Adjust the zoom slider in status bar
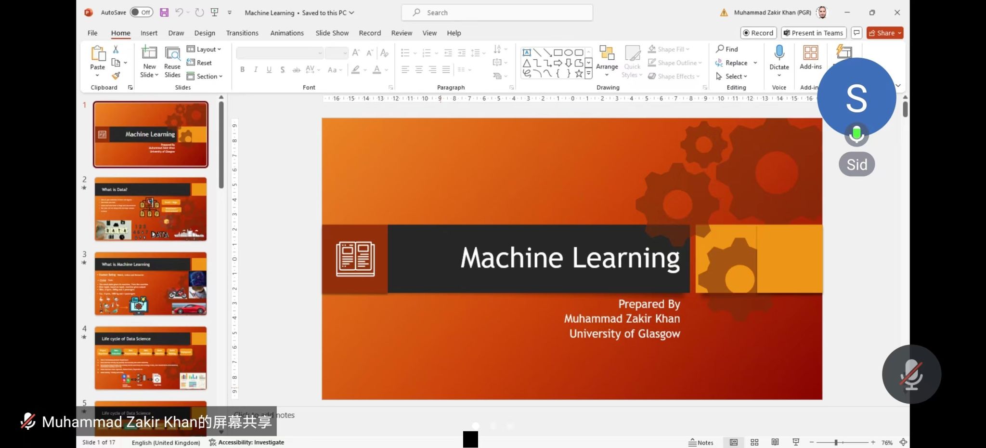Screen dimensions: 986x448 (836, 442)
